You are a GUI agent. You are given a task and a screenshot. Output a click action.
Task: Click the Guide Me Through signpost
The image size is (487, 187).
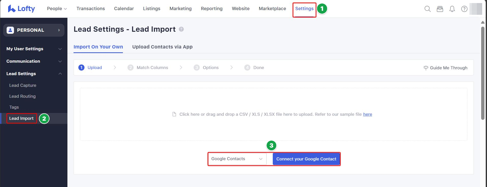point(445,68)
